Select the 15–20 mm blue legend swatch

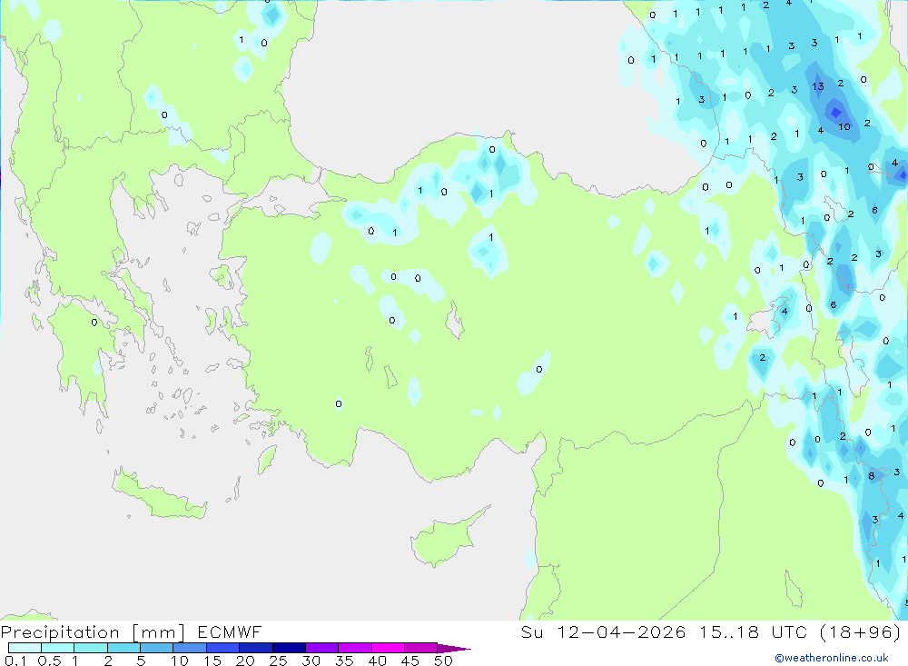coord(223,648)
